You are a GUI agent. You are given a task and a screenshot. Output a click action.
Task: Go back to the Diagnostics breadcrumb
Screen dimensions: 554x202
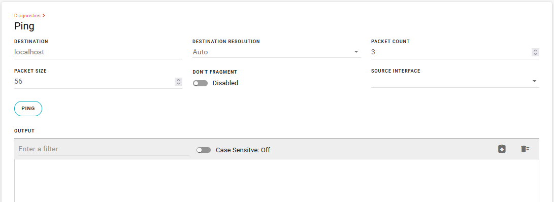[x=27, y=16]
